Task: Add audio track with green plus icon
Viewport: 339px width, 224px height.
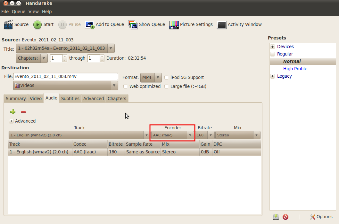Action: tap(13, 112)
